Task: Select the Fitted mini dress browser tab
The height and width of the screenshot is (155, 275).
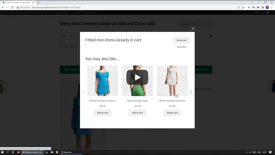Action: tap(18, 3)
